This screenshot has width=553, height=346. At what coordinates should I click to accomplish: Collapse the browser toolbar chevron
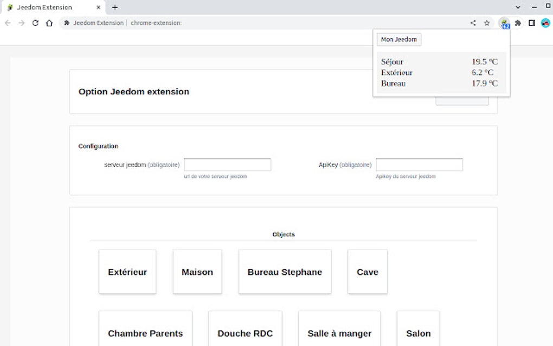pyautogui.click(x=517, y=7)
